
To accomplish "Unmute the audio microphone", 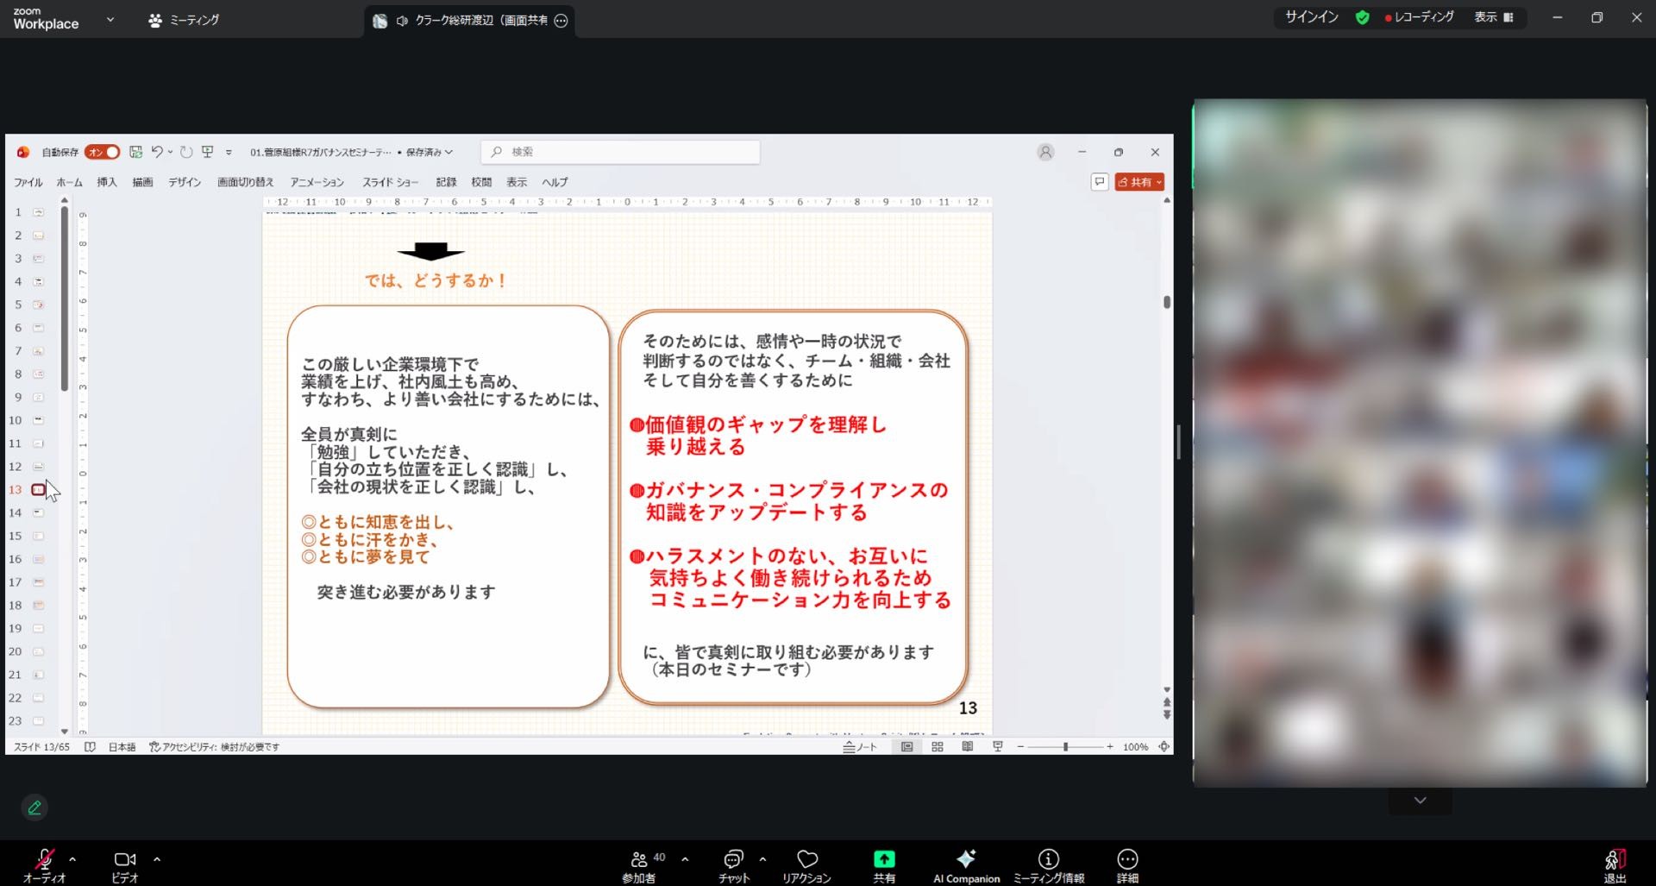I will tap(44, 864).
